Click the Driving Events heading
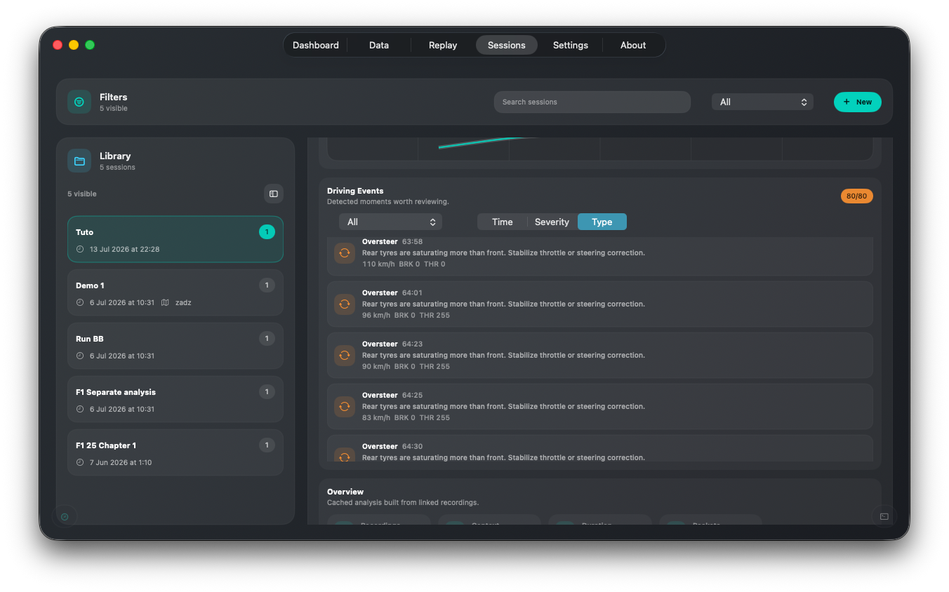 pos(355,191)
